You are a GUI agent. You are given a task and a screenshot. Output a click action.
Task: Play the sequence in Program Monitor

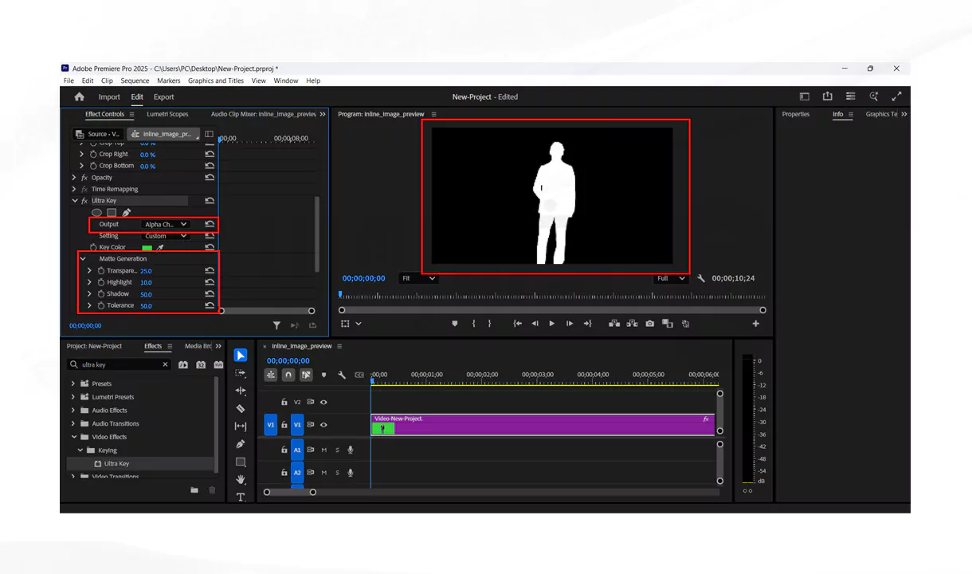tap(551, 324)
